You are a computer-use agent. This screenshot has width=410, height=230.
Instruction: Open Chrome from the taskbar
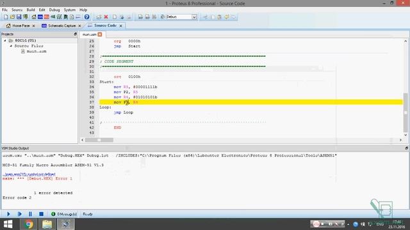(29, 224)
